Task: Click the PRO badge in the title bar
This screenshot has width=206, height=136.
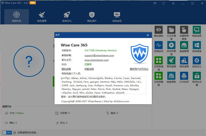Action: pyautogui.click(x=33, y=3)
